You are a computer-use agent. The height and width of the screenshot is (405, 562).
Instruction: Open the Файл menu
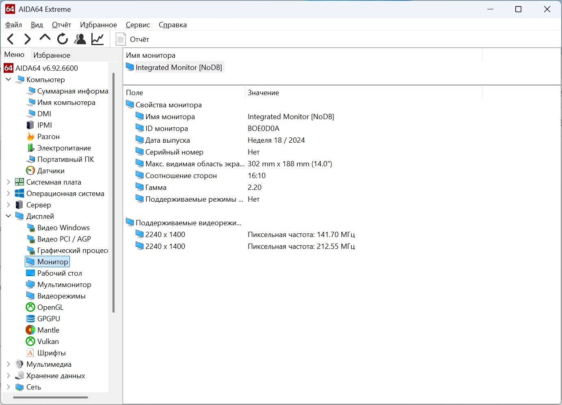[x=13, y=25]
